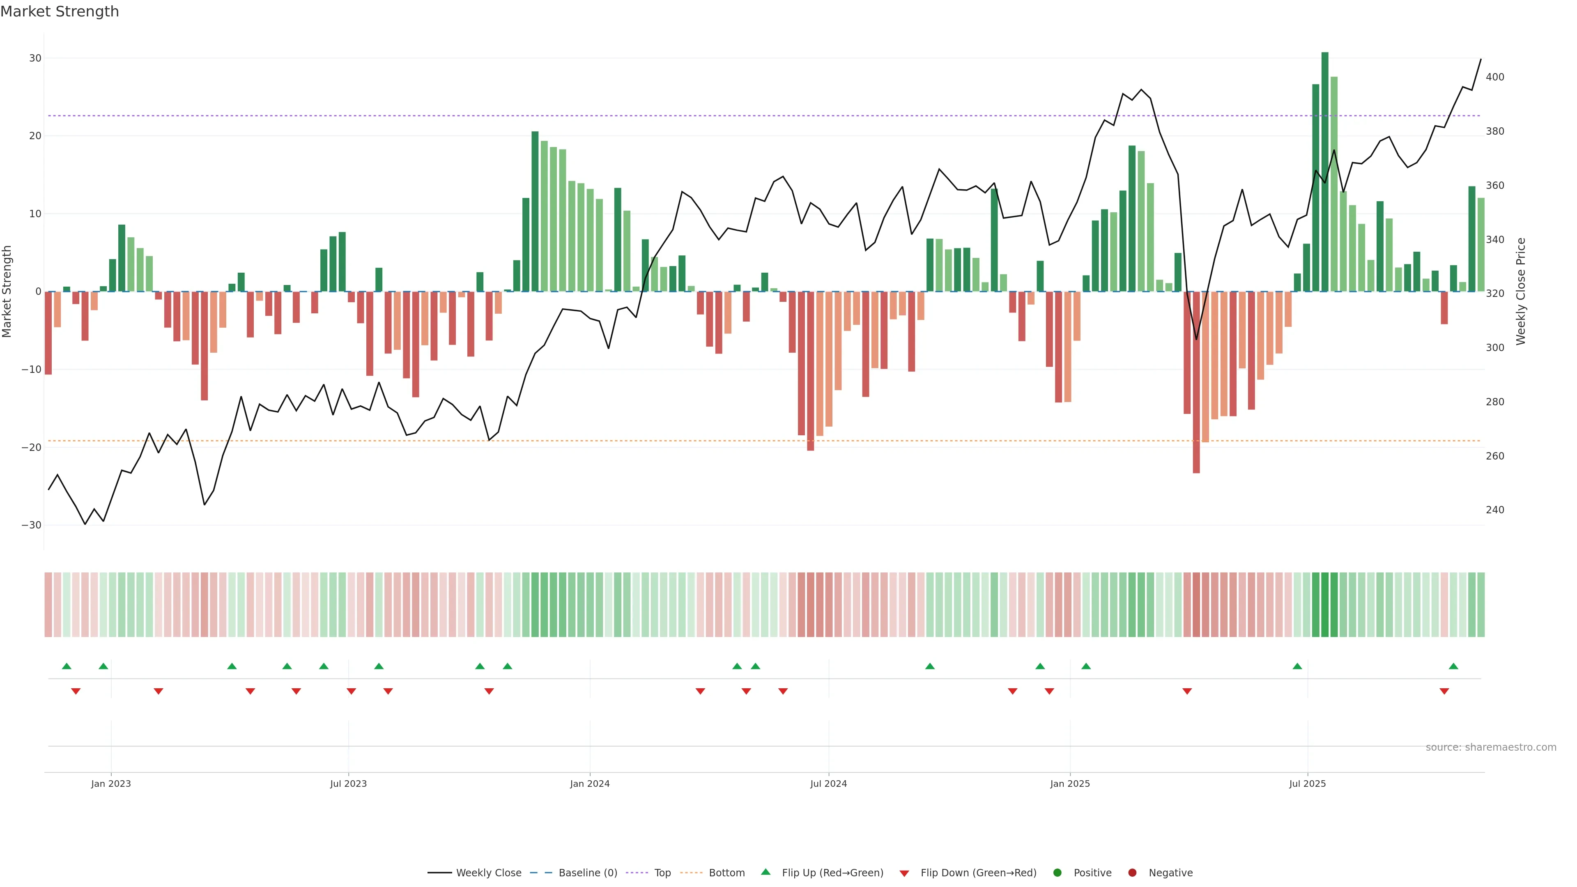
Task: Toggle the Bottom dotted line legend entry
Action: tap(726, 873)
